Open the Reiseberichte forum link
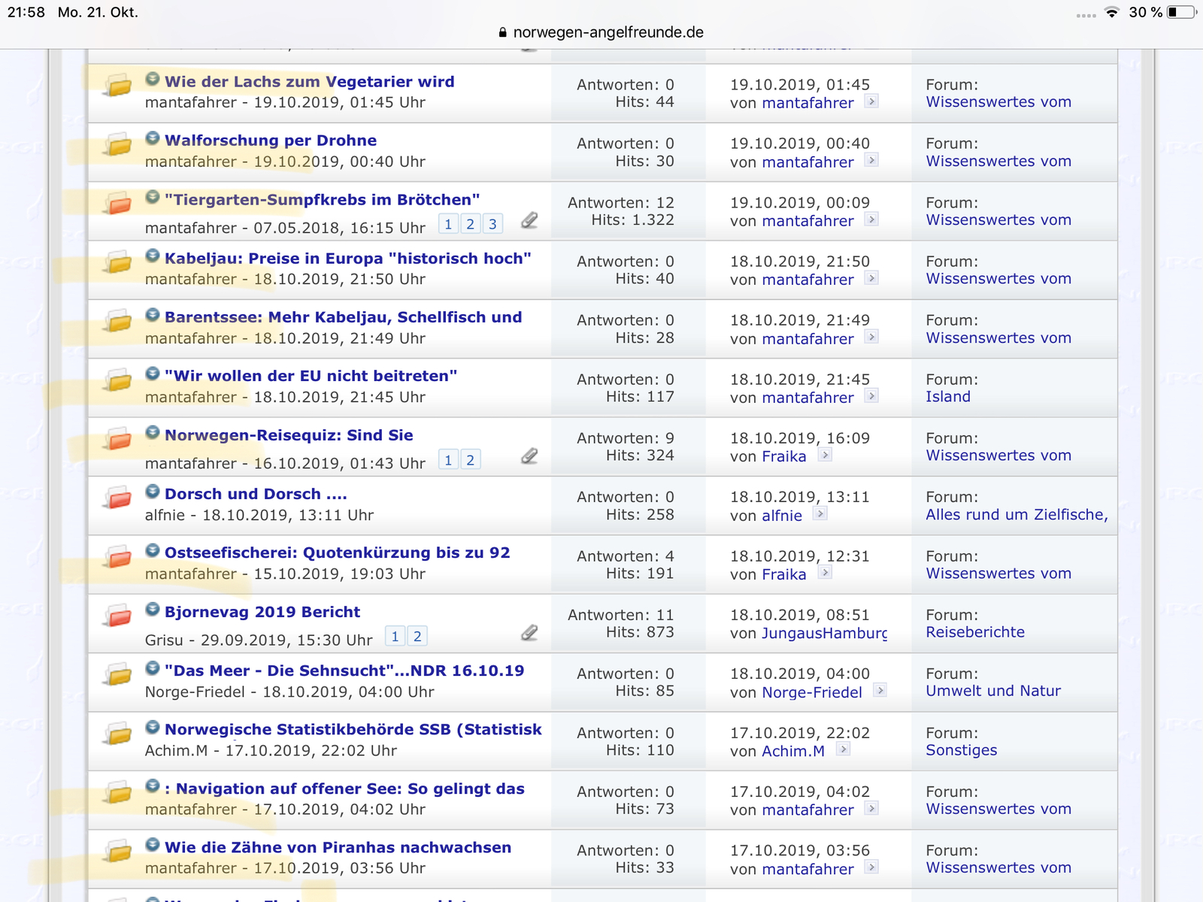1203x902 pixels. [x=974, y=632]
